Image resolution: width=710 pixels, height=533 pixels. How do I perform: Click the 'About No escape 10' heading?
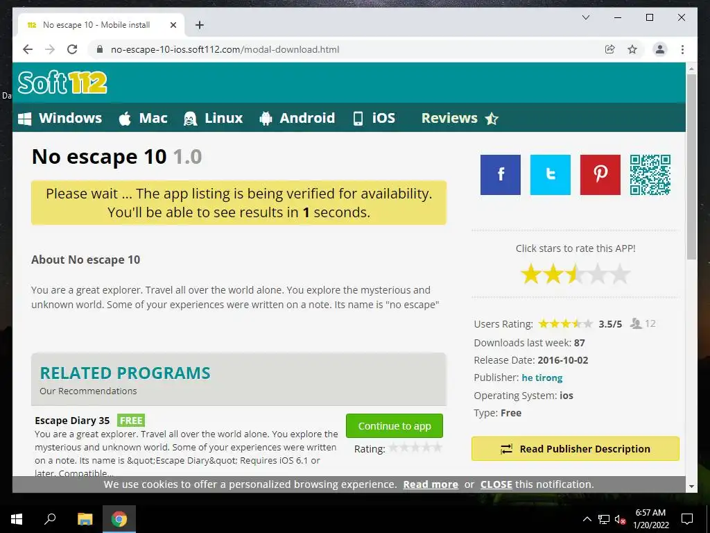(x=85, y=260)
